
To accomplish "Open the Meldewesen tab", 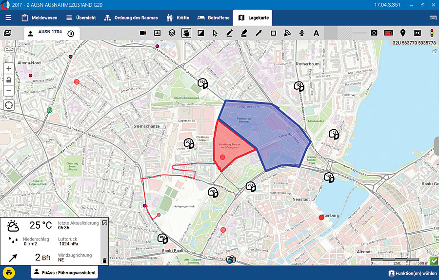I will point(40,18).
